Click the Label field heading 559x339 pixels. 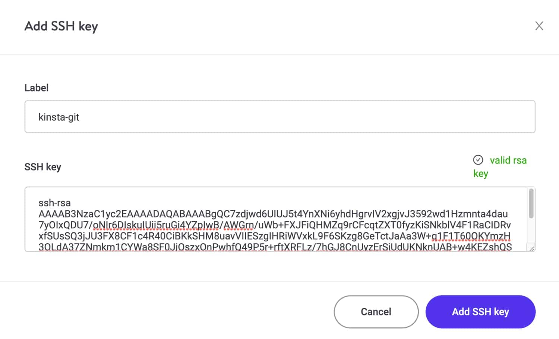(x=36, y=88)
